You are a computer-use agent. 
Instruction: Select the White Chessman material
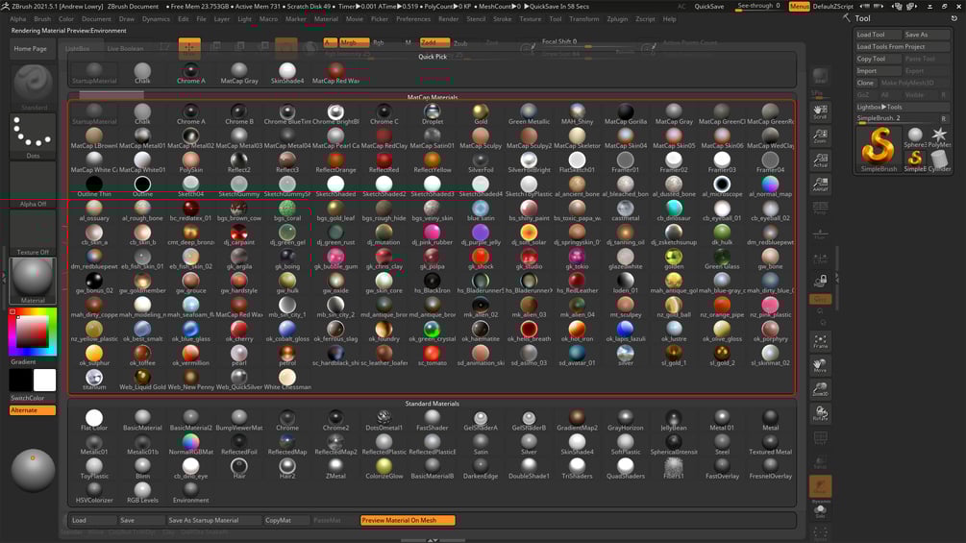[x=287, y=378]
